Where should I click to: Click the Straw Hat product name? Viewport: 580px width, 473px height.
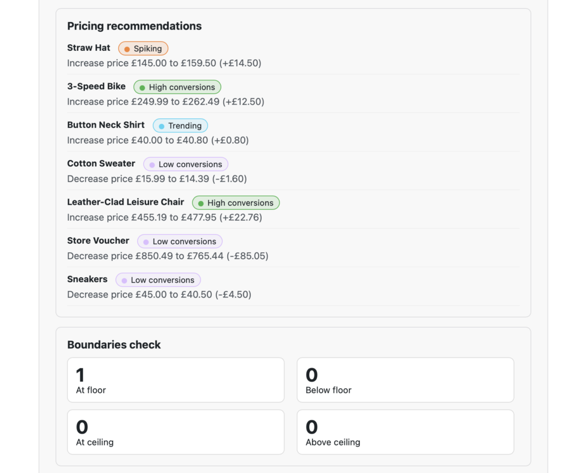pos(88,48)
